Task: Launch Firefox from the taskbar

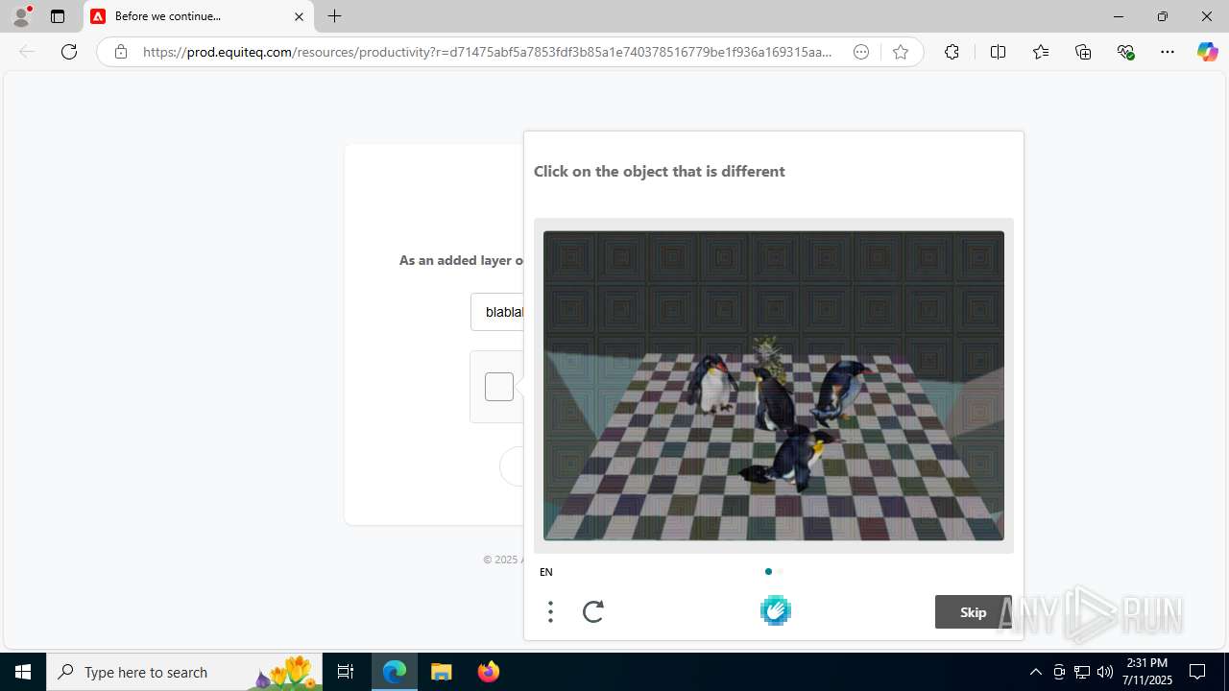Action: click(488, 672)
